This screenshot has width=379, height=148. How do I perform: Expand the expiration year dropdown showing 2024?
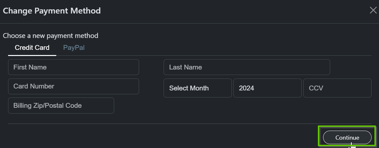[x=267, y=88]
